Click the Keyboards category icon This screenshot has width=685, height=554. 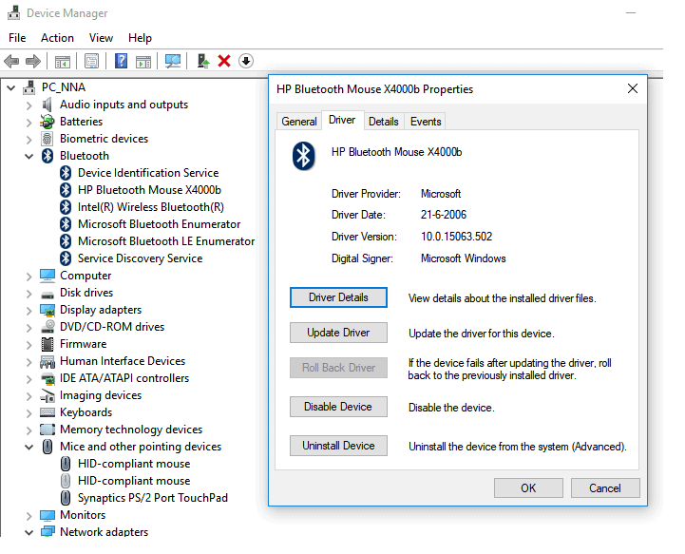click(x=48, y=412)
